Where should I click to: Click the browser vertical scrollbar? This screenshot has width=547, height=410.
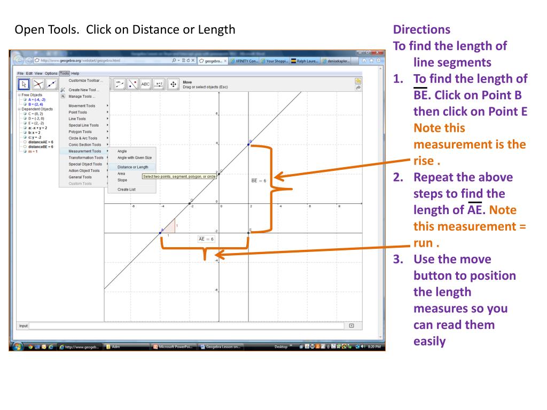coord(381,203)
